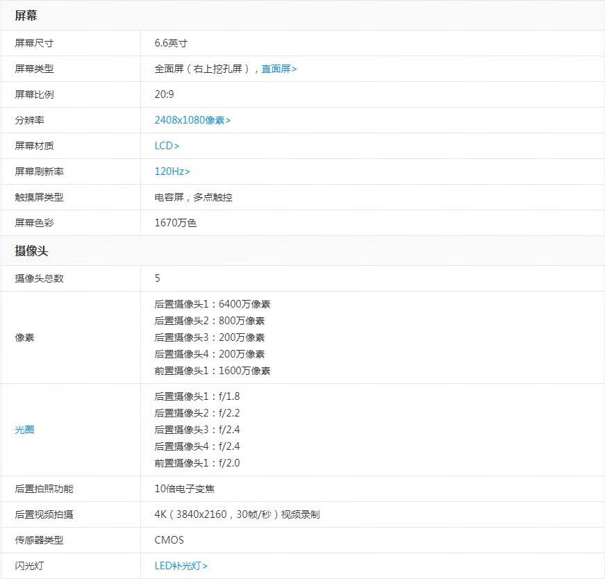Click the 前置摄像头1：1600万像素 line
Viewport: 605px width, 579px height.
(x=212, y=371)
